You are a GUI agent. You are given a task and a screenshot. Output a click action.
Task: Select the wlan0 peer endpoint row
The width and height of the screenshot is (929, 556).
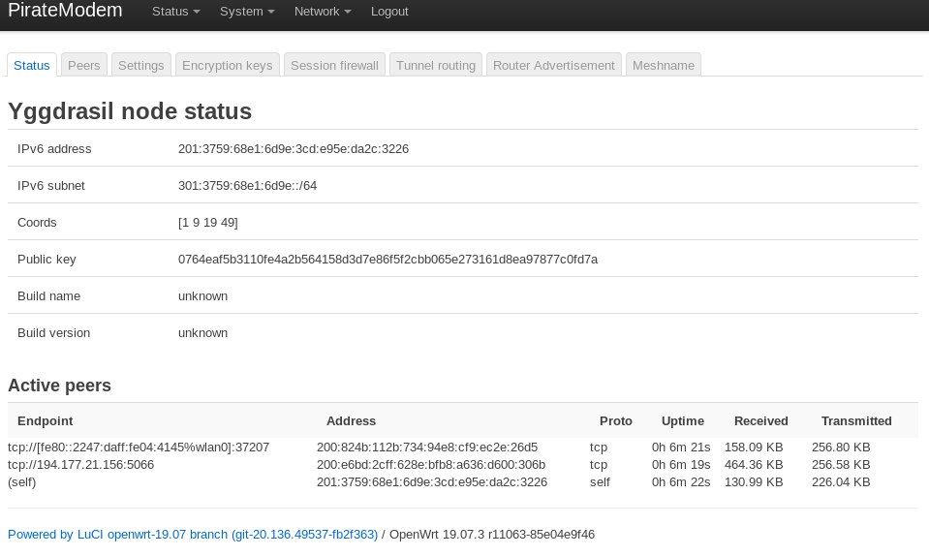[463, 448]
